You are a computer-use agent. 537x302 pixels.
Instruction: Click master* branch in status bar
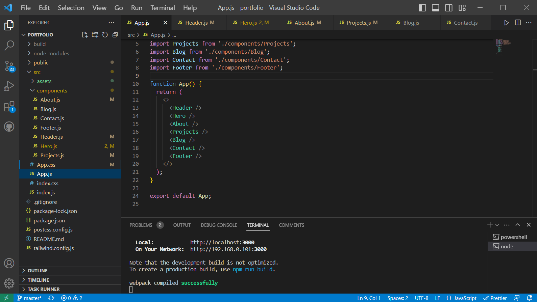pyautogui.click(x=29, y=298)
